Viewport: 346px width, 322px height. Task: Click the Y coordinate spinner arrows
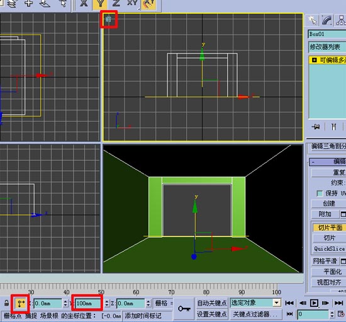pyautogui.click(x=106, y=304)
